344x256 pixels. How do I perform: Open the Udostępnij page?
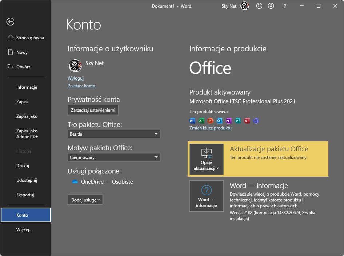[27, 180]
